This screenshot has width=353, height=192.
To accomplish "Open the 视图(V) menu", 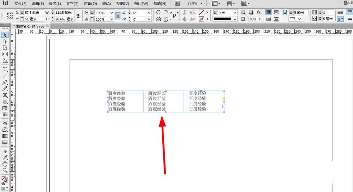I will click(x=122, y=4).
